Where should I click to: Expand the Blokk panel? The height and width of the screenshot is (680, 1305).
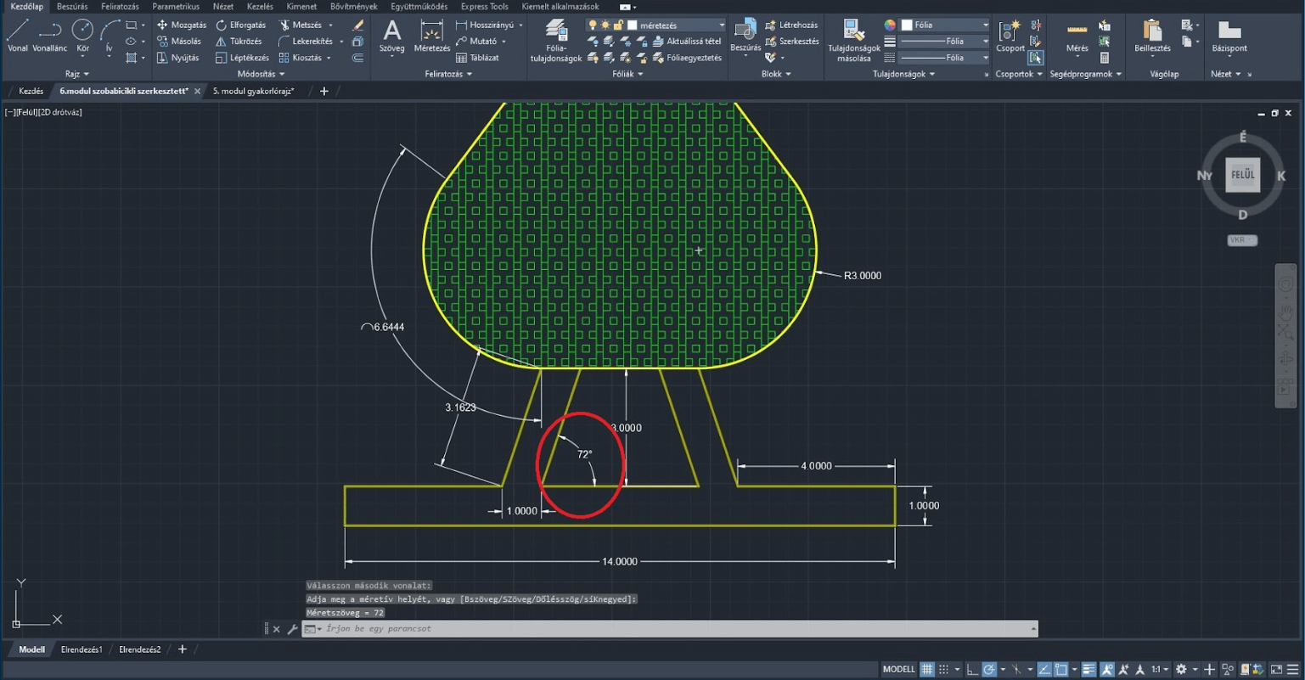tap(776, 74)
